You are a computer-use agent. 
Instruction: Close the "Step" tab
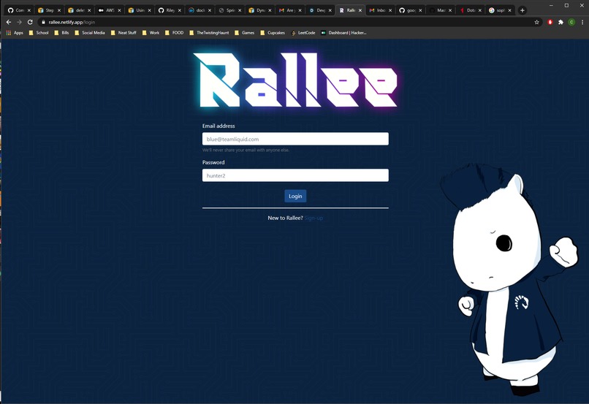pyautogui.click(x=59, y=10)
